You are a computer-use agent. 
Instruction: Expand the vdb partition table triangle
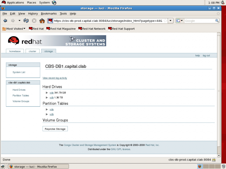(47, 114)
